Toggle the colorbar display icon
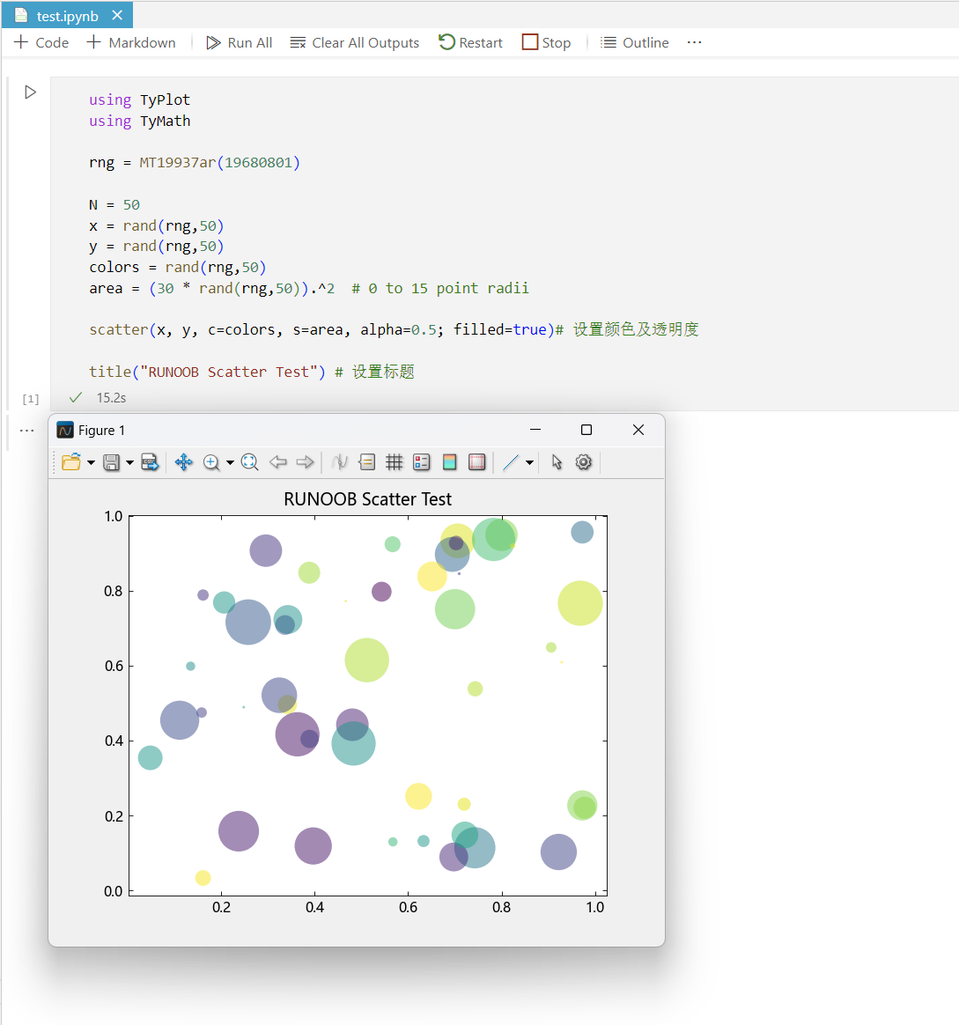 [x=449, y=462]
